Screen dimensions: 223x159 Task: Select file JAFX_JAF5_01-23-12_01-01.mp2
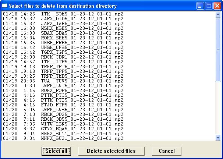coord(109,24)
